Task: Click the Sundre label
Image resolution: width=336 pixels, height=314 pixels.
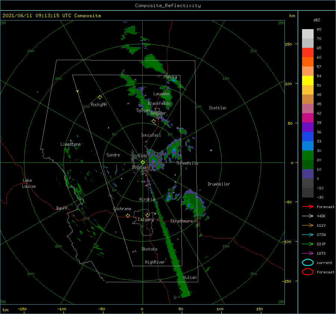Action: click(x=113, y=155)
